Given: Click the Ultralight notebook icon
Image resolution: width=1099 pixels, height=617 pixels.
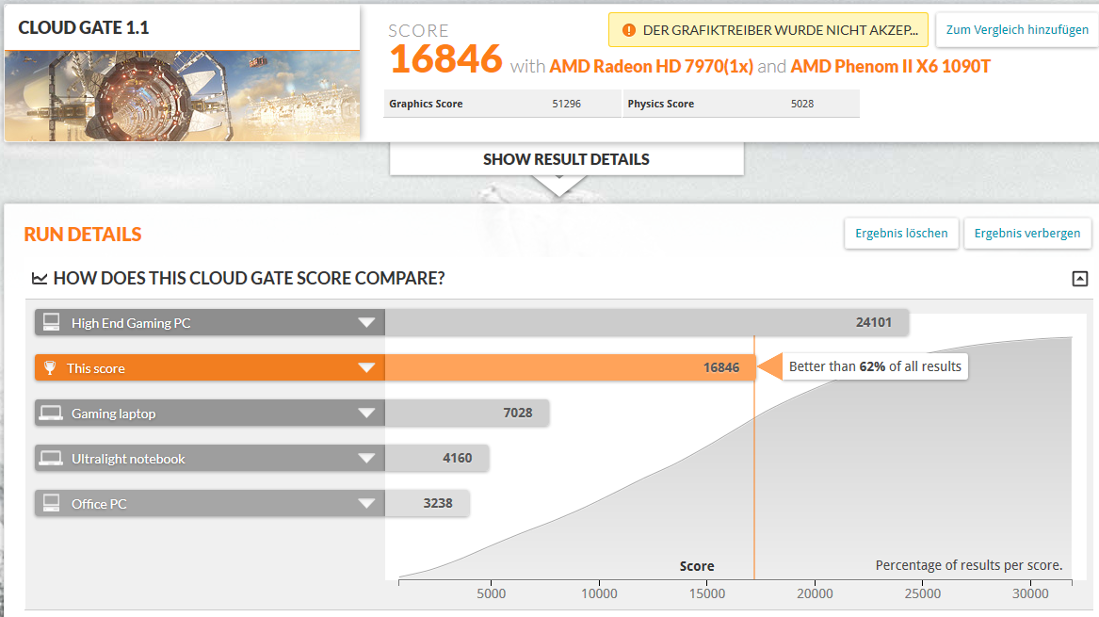Looking at the screenshot, I should click(51, 459).
